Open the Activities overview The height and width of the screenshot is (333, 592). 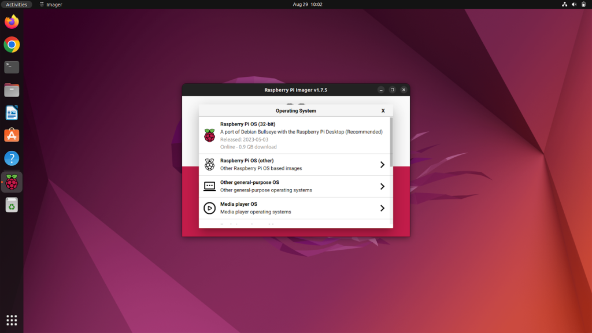pos(16,4)
